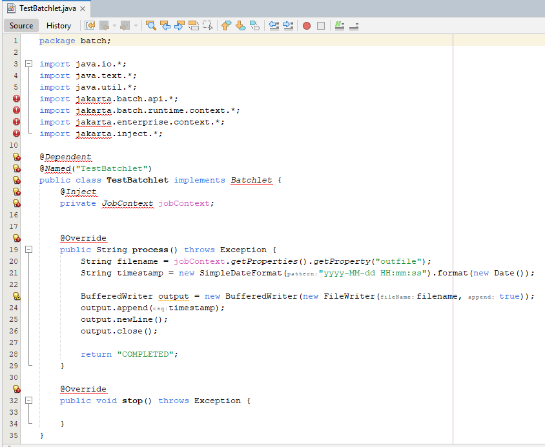
Task: Toggle Highlight Search in the toolbar
Action: point(194,26)
